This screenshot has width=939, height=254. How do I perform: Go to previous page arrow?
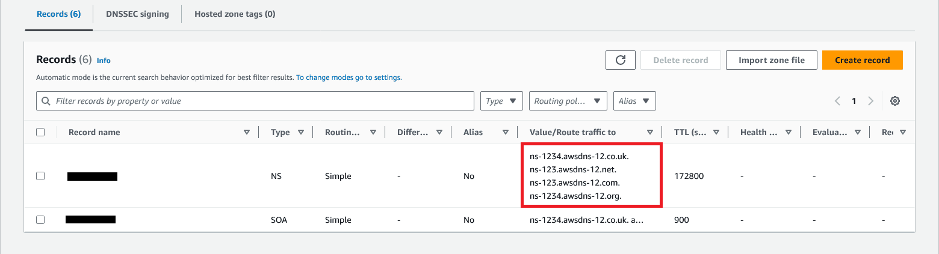[837, 101]
